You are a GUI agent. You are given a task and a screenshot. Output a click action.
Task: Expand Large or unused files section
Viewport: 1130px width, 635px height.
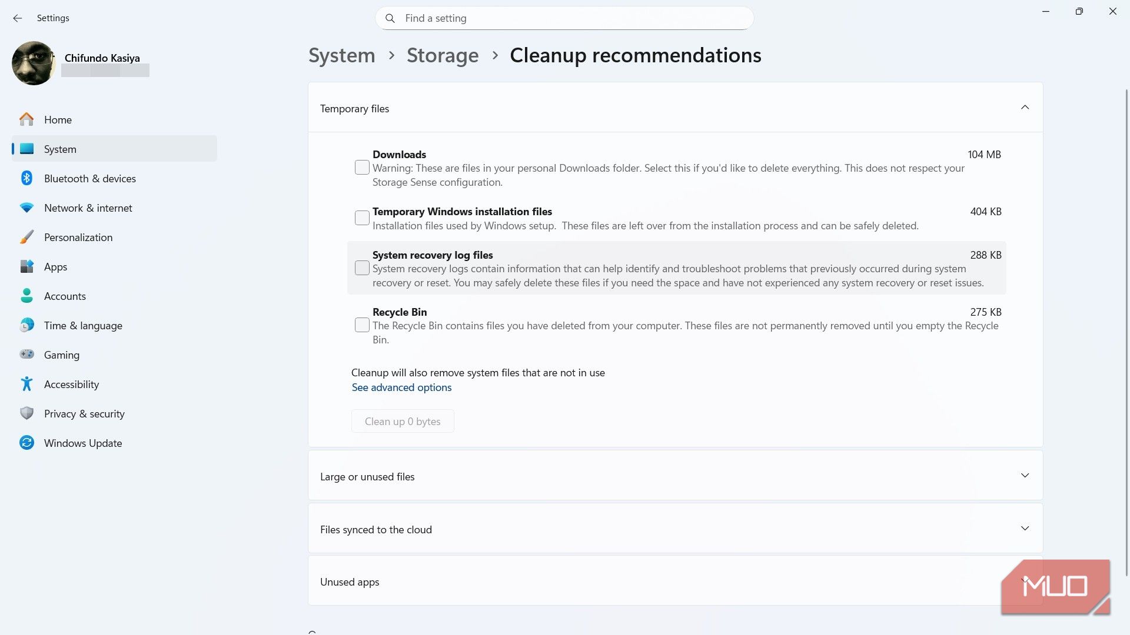[x=1024, y=476]
